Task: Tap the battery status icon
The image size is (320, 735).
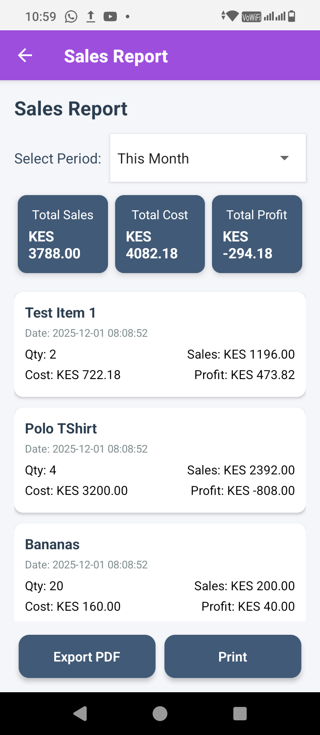Action: point(292,16)
